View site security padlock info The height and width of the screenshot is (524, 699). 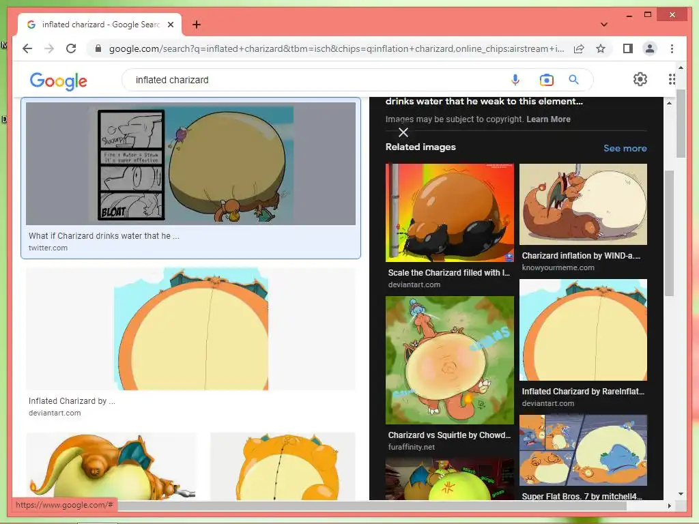point(98,48)
